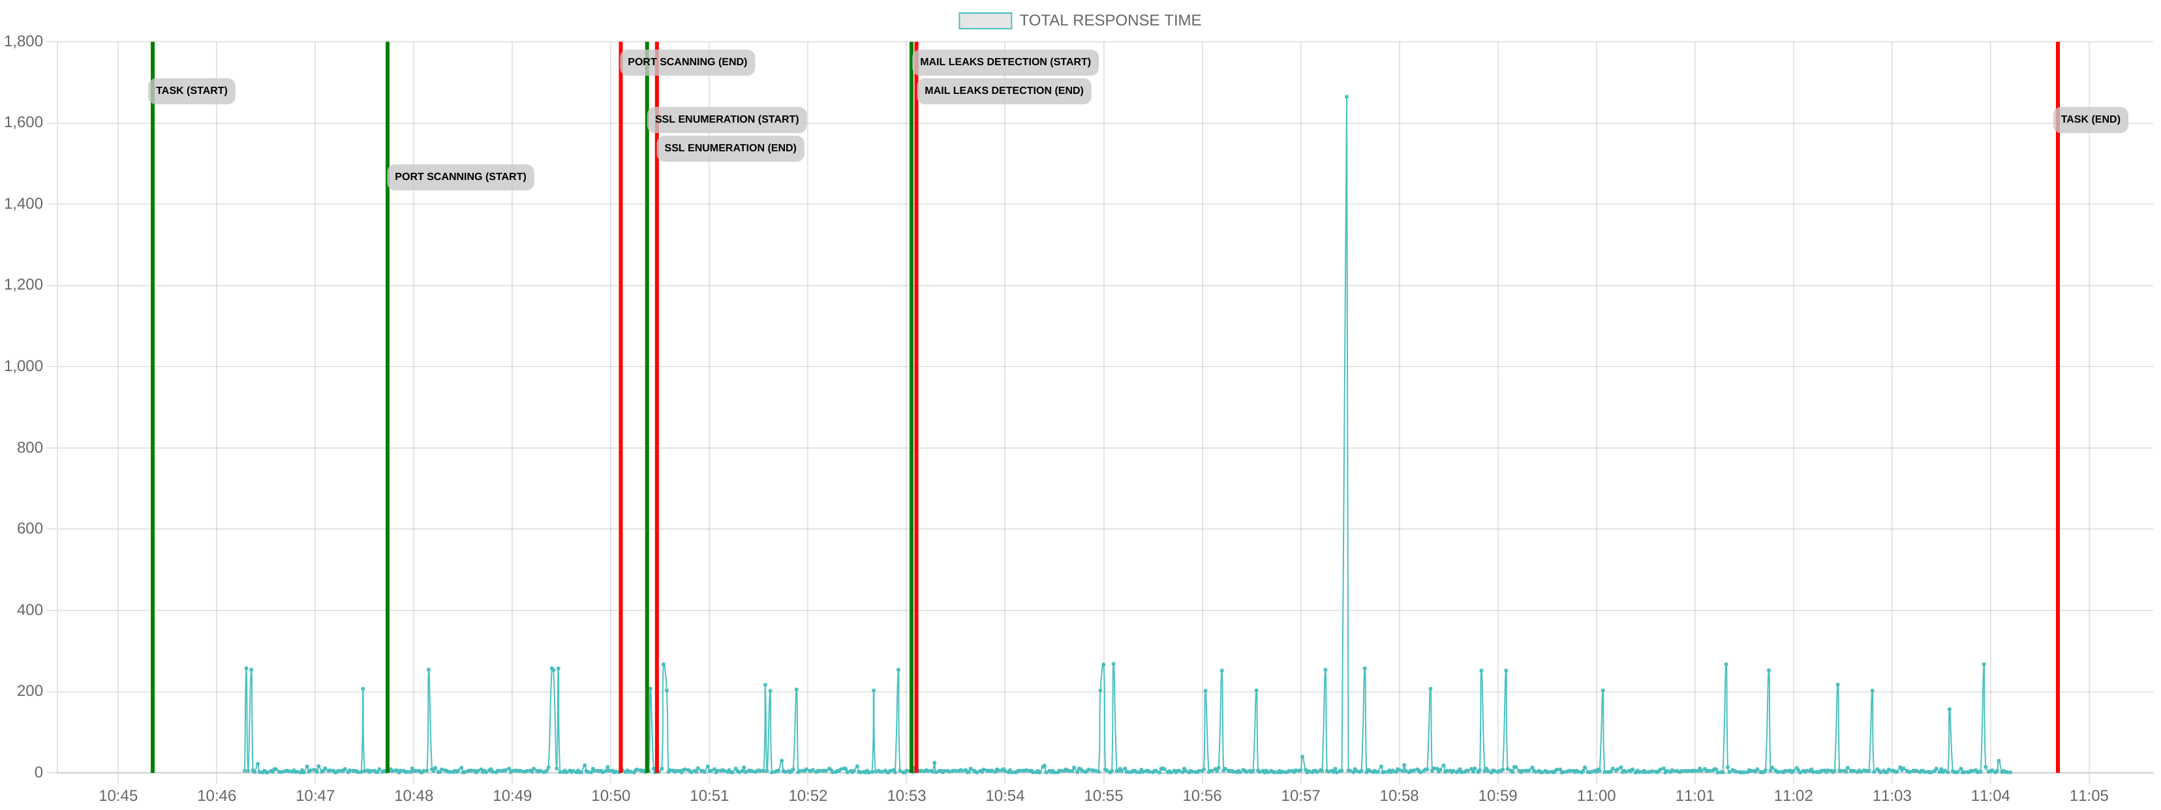Click the 10:48 x-axis tick label
The width and height of the screenshot is (2161, 810).
414,796
